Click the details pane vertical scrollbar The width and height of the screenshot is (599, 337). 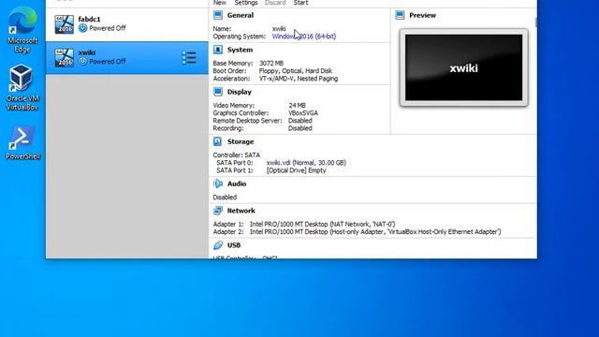pos(535,22)
